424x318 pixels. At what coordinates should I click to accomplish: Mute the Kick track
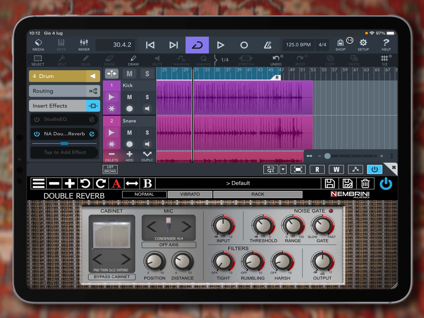(x=129, y=97)
